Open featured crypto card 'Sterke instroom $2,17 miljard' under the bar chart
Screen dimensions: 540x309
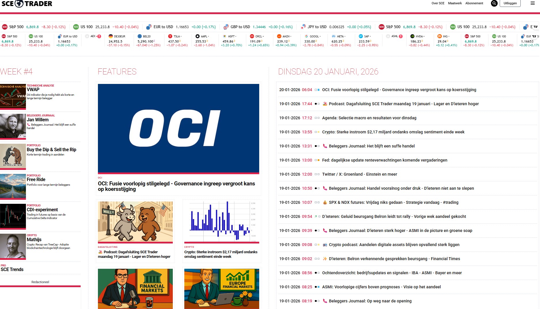(221, 254)
